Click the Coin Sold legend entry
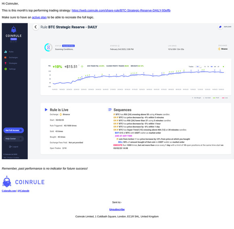Viewport: 234px width, 229px height. tap(207, 98)
